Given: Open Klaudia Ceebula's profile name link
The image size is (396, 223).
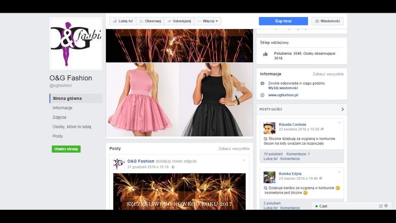Looking at the screenshot, I should 292,125.
